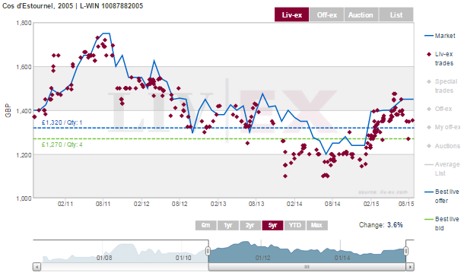Choose the 2yr time range
Image resolution: width=464 pixels, height=276 pixels.
click(250, 225)
